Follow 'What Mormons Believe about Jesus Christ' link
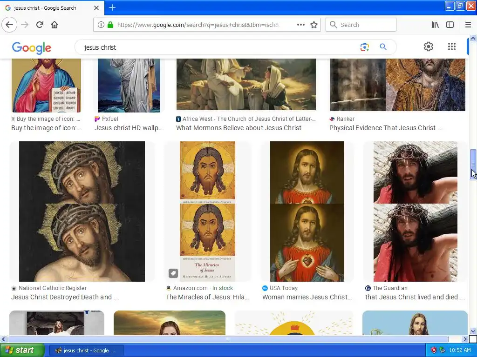477x357 pixels. [238, 128]
